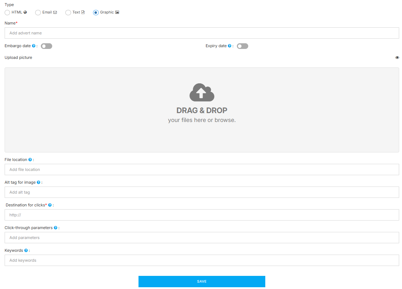The height and width of the screenshot is (289, 402).
Task: Click the Add keywords input box
Action: click(x=202, y=260)
